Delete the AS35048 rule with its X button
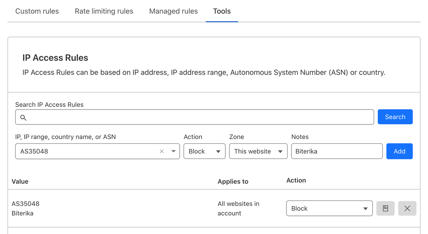This screenshot has height=234, width=428. tap(407, 208)
